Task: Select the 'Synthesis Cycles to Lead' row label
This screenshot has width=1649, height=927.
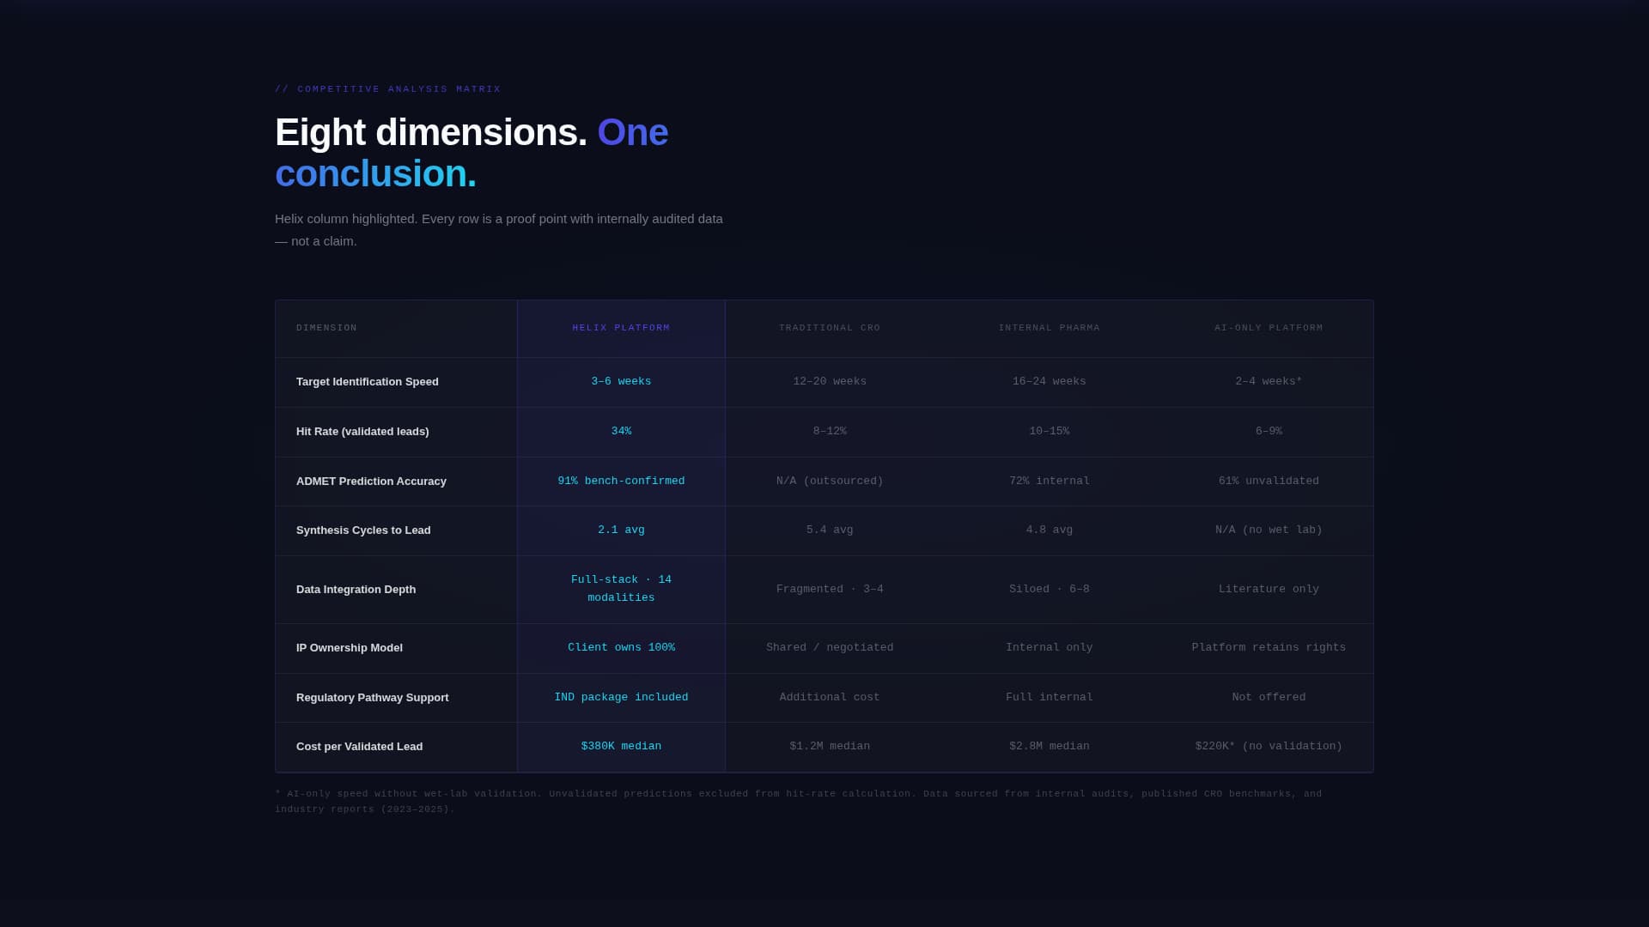Action: [x=363, y=530]
